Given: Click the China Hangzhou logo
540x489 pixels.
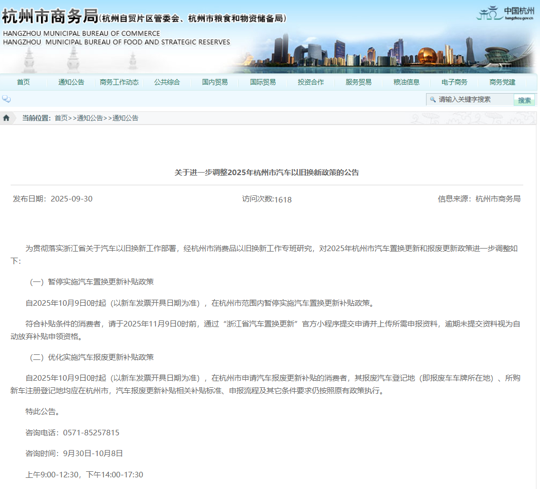Looking at the screenshot, I should pos(506,13).
